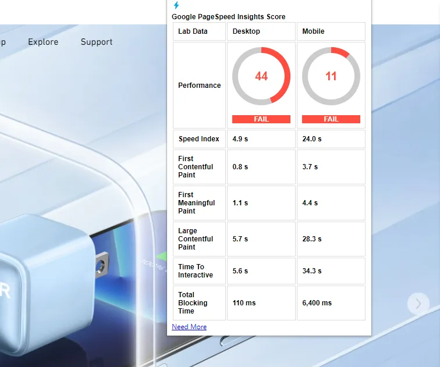Click Large Contentful Paint value 5.7 s
Screen dimensions: 440x367
click(240, 239)
